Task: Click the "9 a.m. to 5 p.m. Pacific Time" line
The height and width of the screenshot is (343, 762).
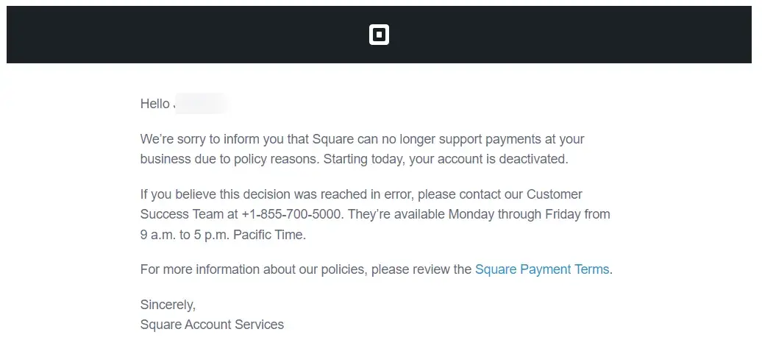Action: point(222,236)
